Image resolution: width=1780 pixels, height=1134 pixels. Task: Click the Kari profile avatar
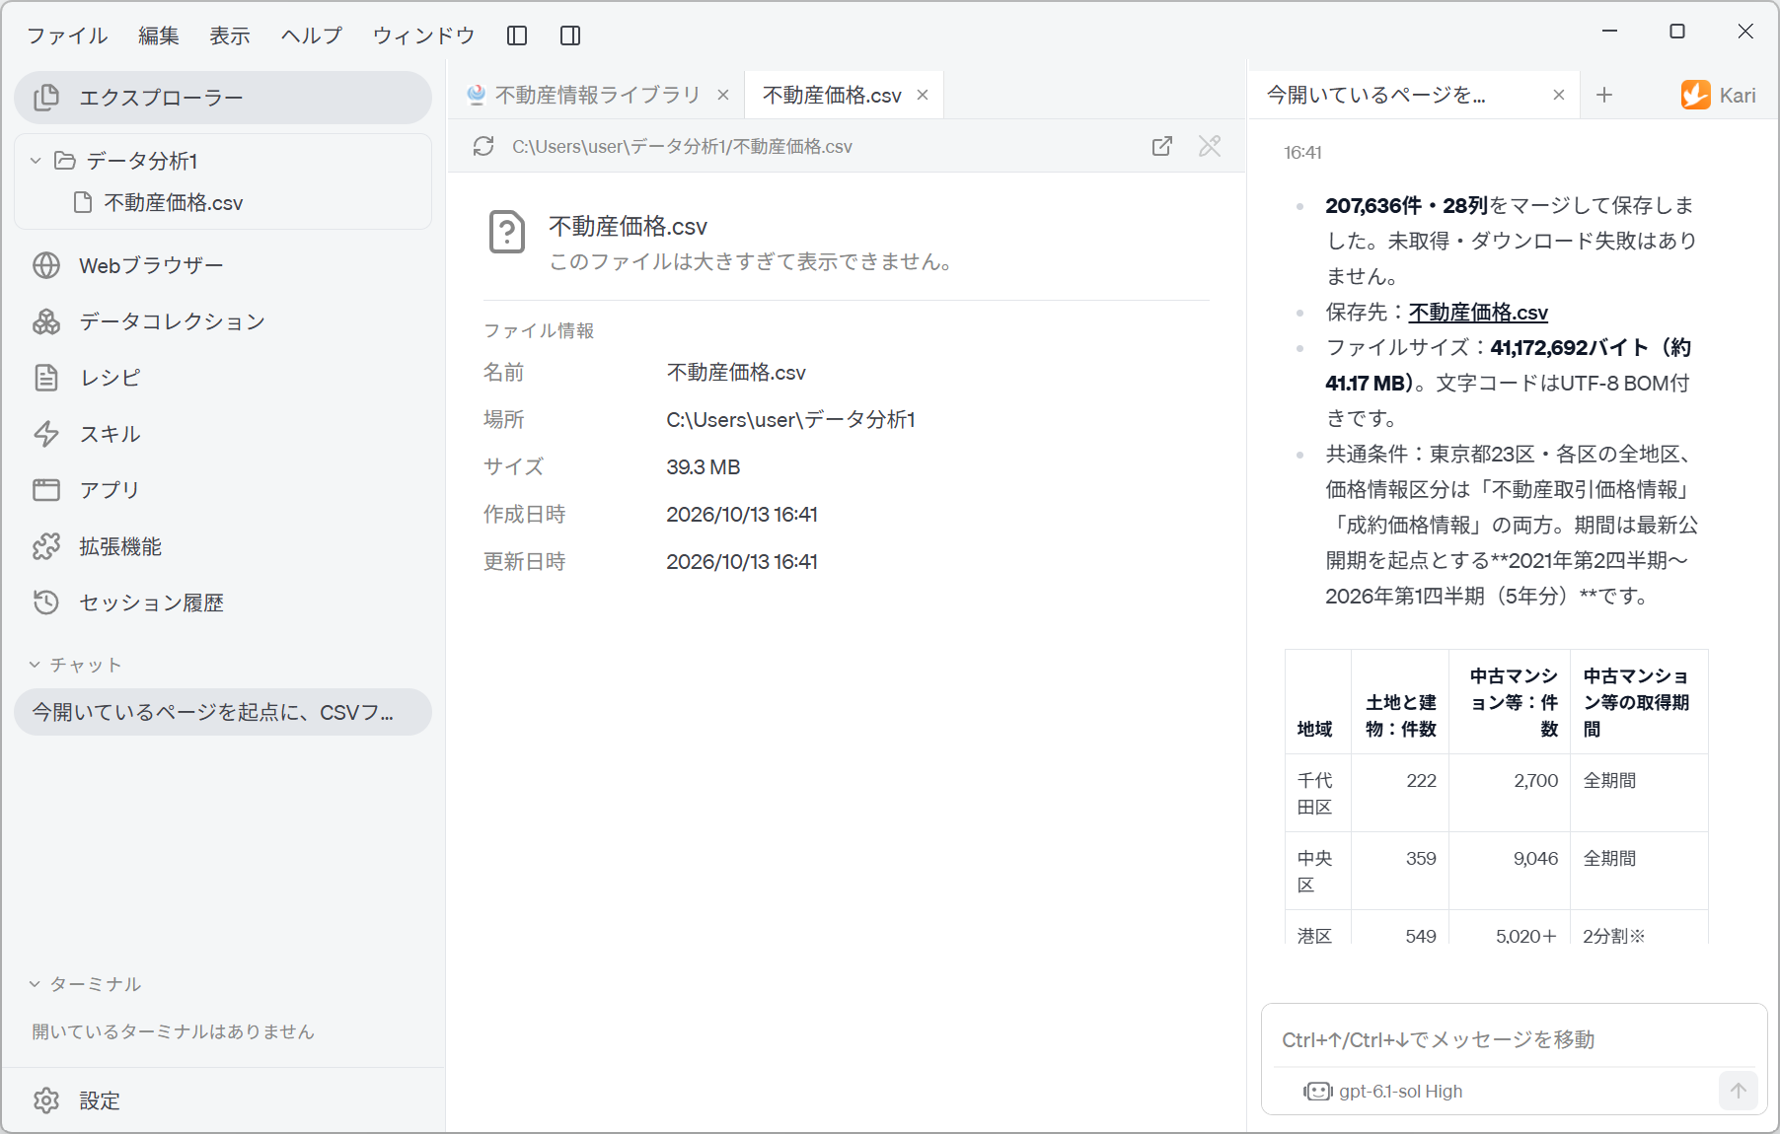[x=1696, y=95]
